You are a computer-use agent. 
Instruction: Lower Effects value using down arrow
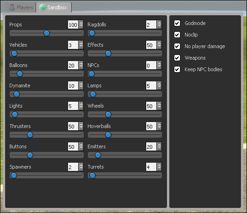coord(159,47)
